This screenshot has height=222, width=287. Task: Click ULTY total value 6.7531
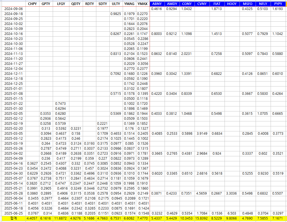(116, 218)
